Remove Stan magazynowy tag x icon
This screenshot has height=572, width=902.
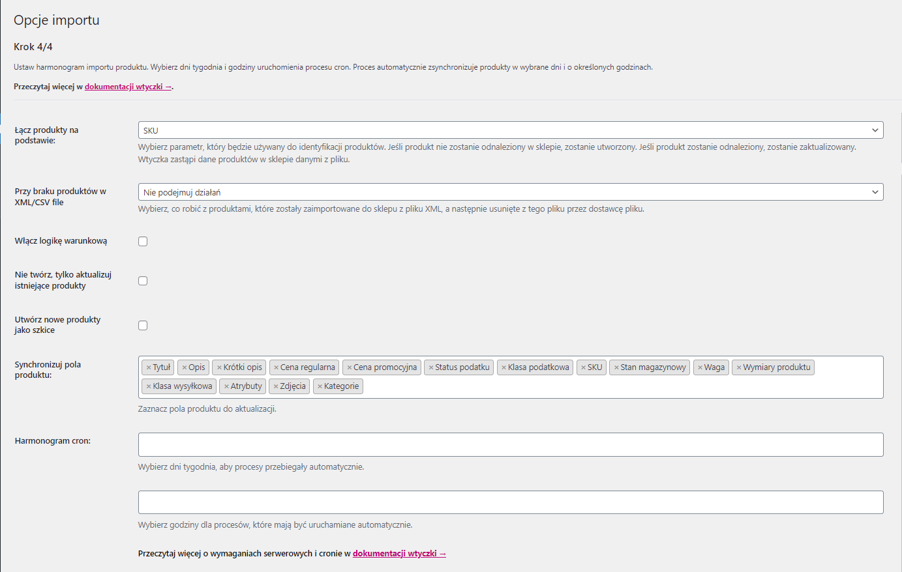[x=616, y=367]
